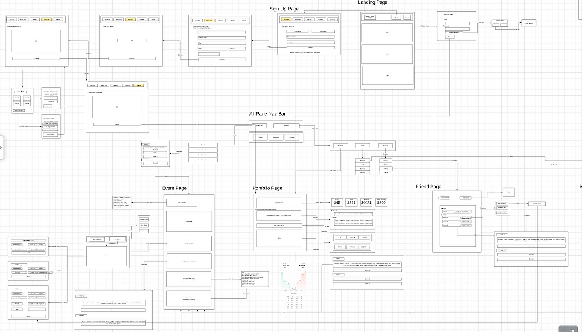582x332 pixels.
Task: Select Completed filter in bet status bar
Action: coord(364,247)
